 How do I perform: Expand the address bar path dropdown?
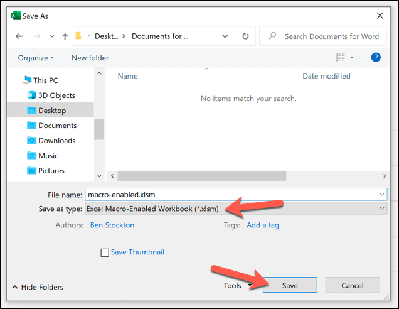(225, 36)
